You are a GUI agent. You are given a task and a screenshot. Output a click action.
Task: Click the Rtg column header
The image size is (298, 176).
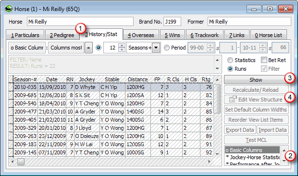coord(206,79)
